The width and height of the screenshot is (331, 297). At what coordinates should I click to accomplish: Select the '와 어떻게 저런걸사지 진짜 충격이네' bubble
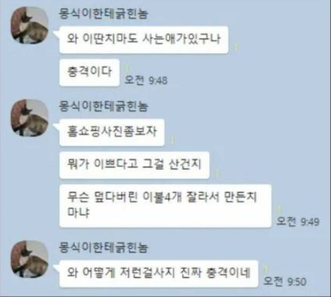159,274
